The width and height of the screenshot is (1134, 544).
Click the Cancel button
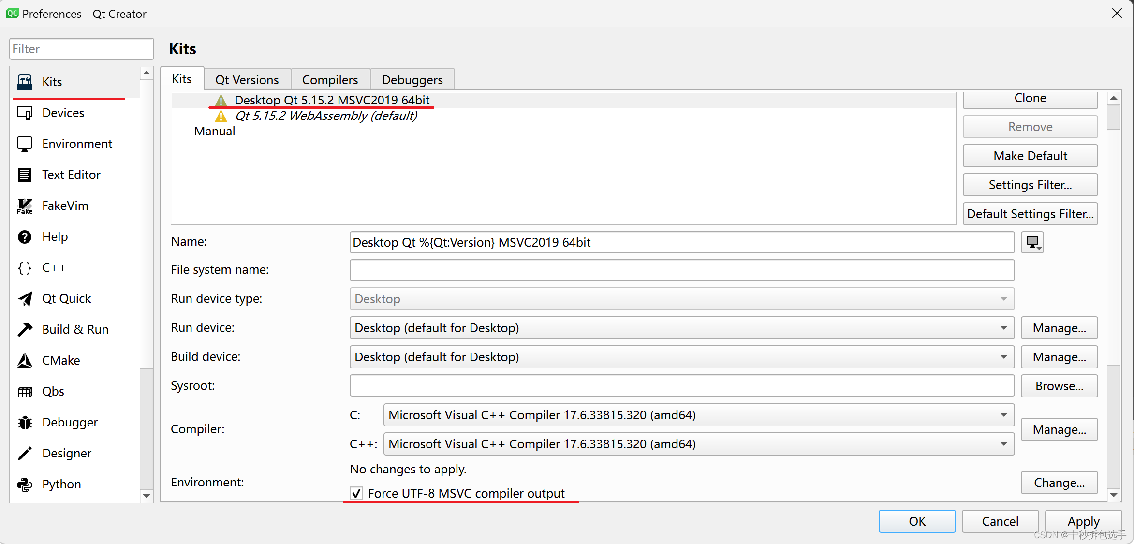[1001, 521]
